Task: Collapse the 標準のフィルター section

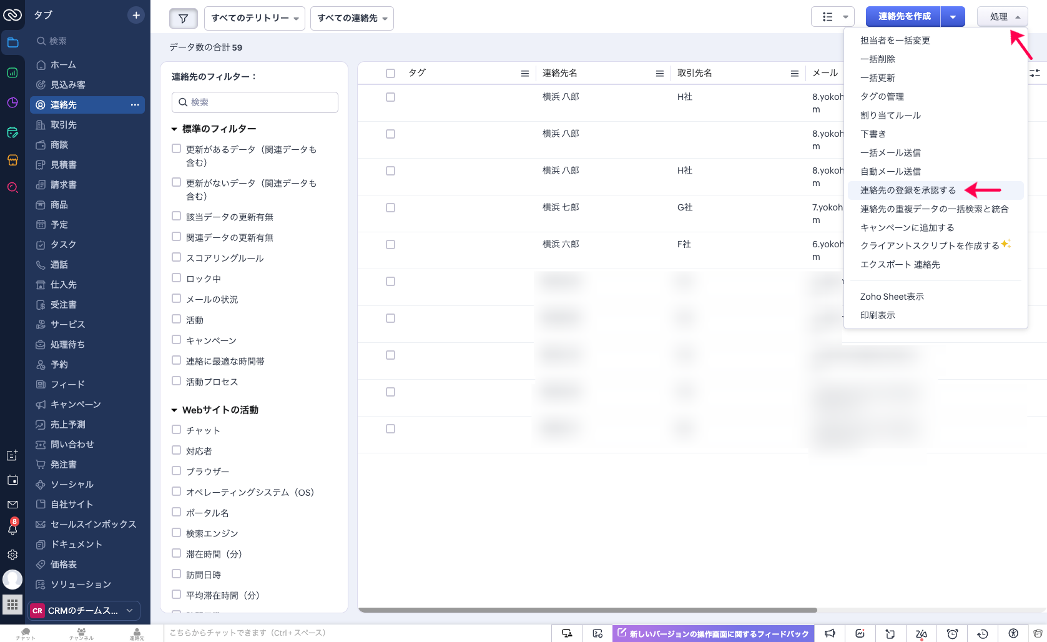Action: pyautogui.click(x=175, y=129)
